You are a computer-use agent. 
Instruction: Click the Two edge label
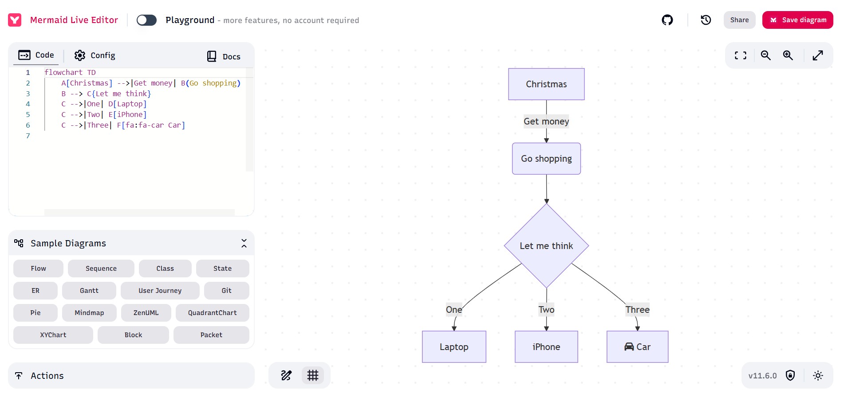546,310
